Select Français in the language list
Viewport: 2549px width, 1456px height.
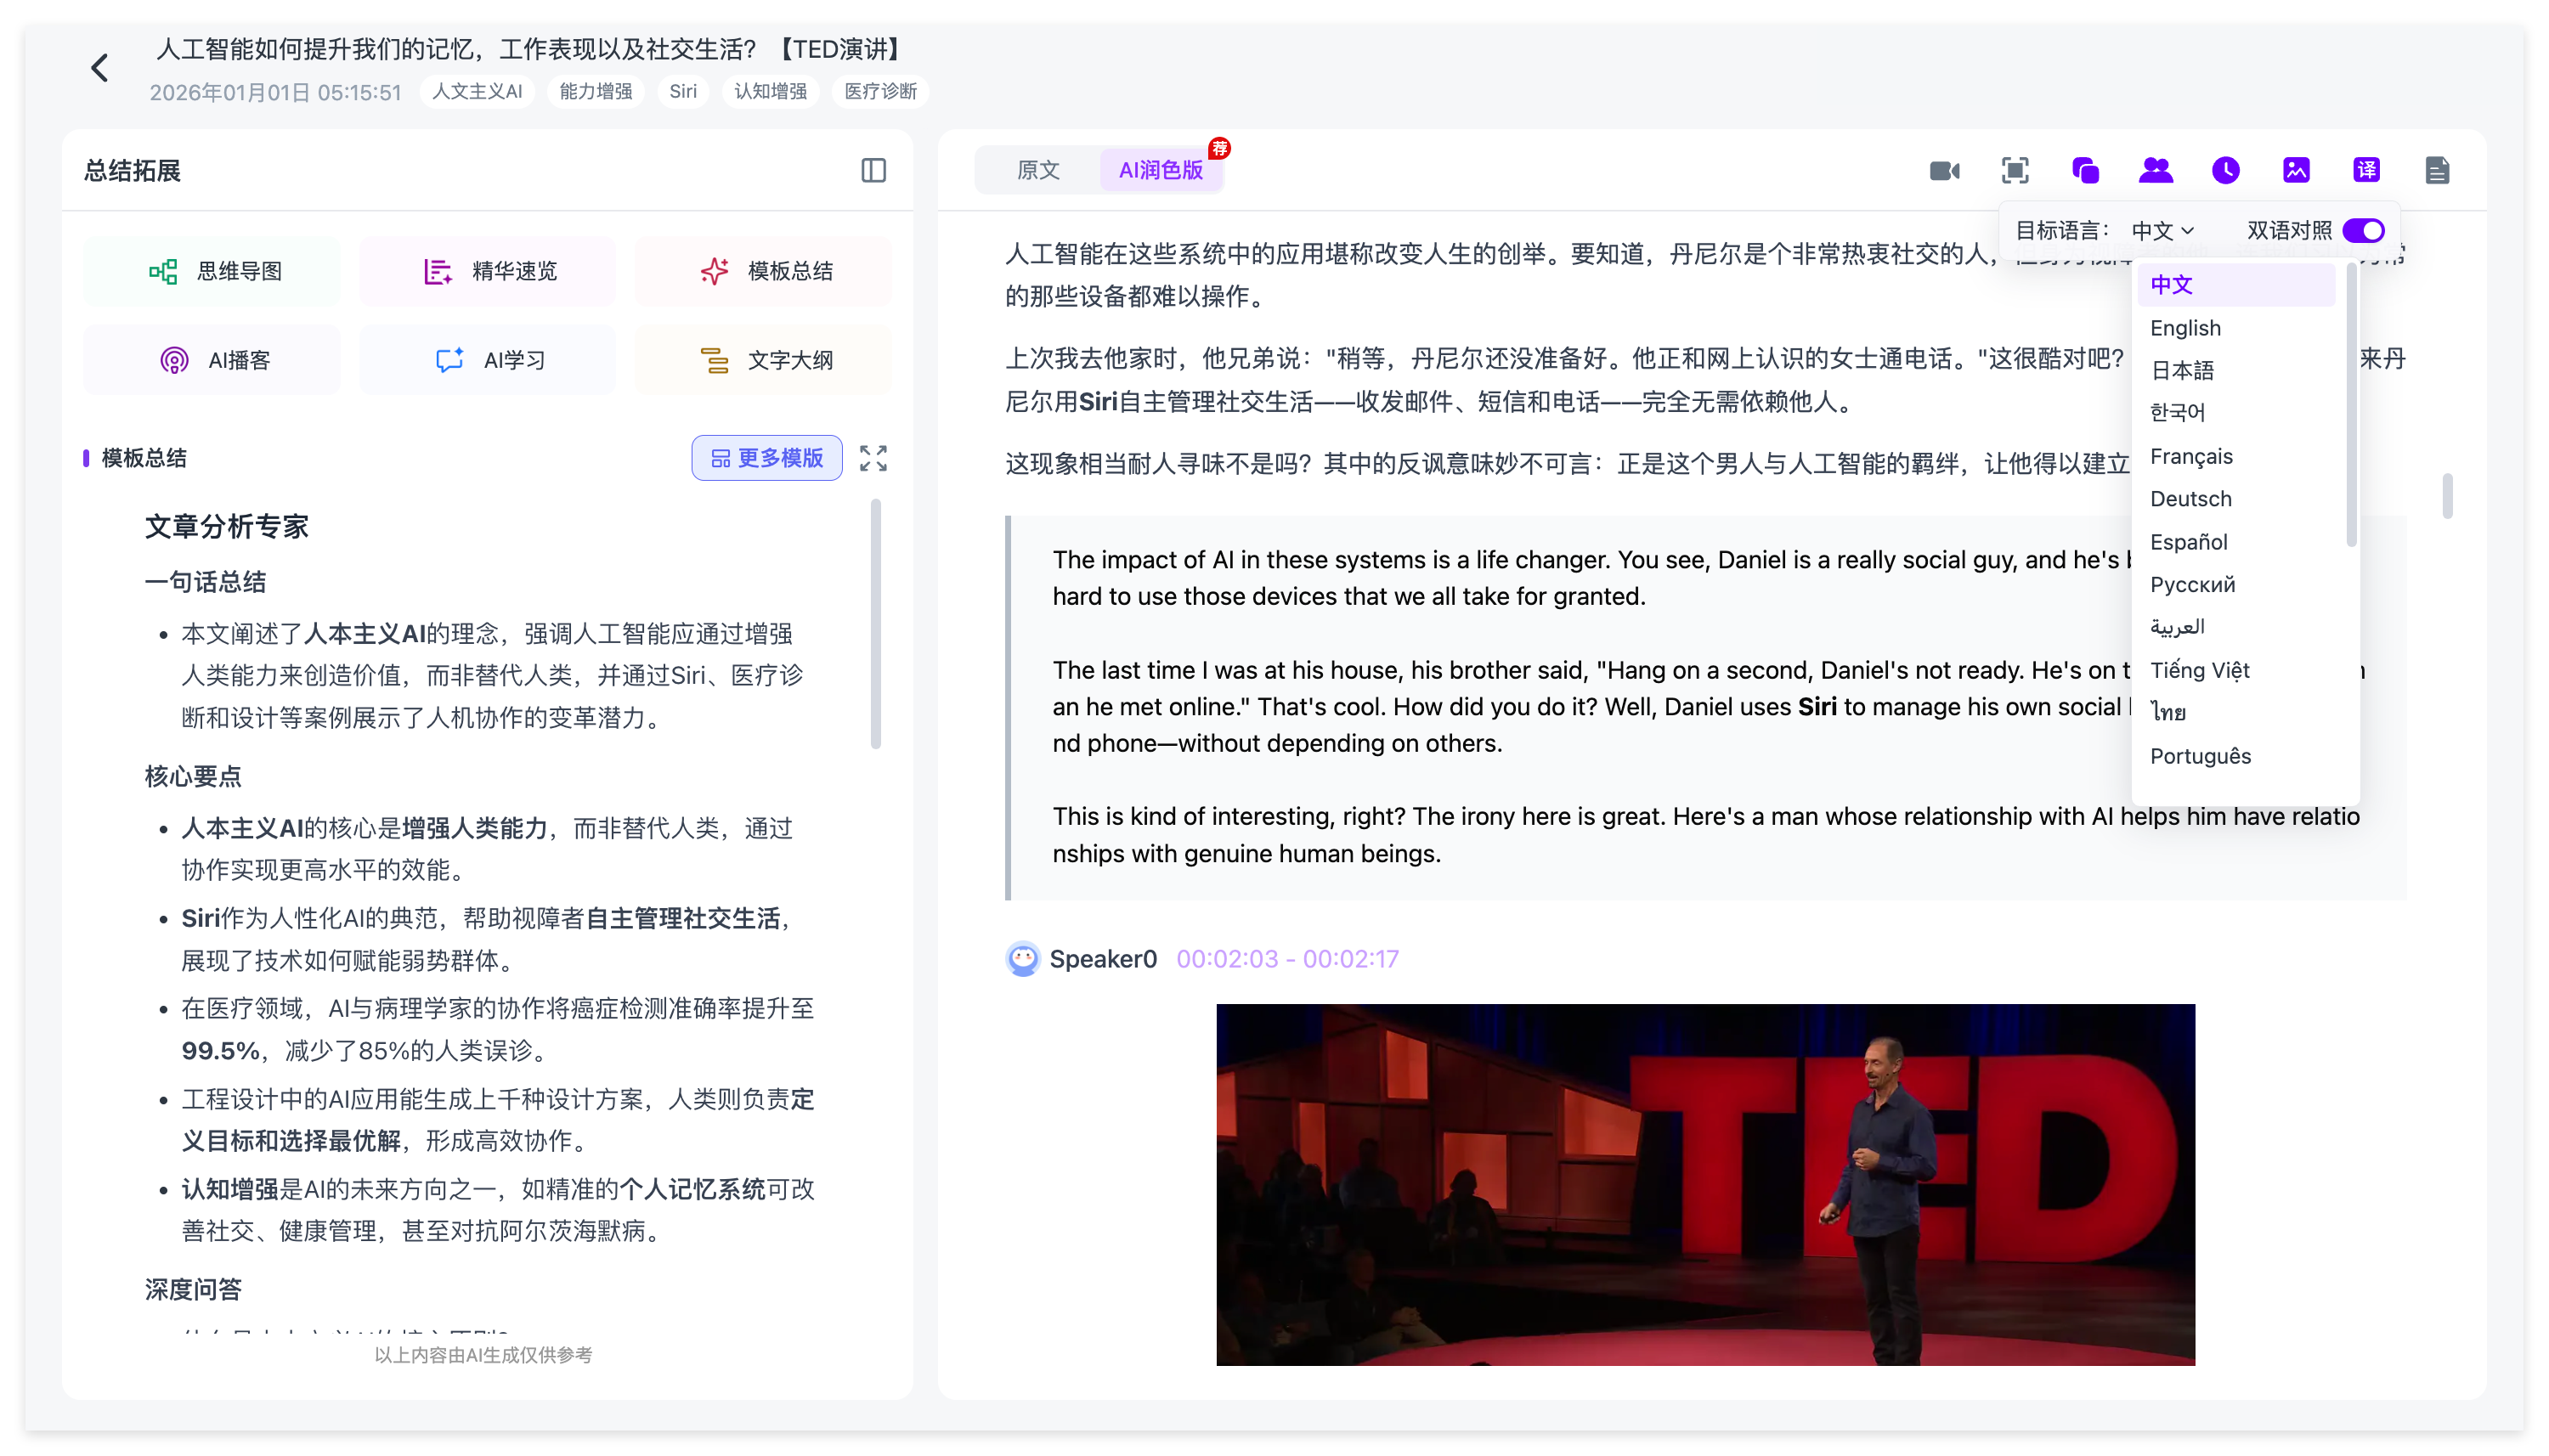[x=2236, y=456]
